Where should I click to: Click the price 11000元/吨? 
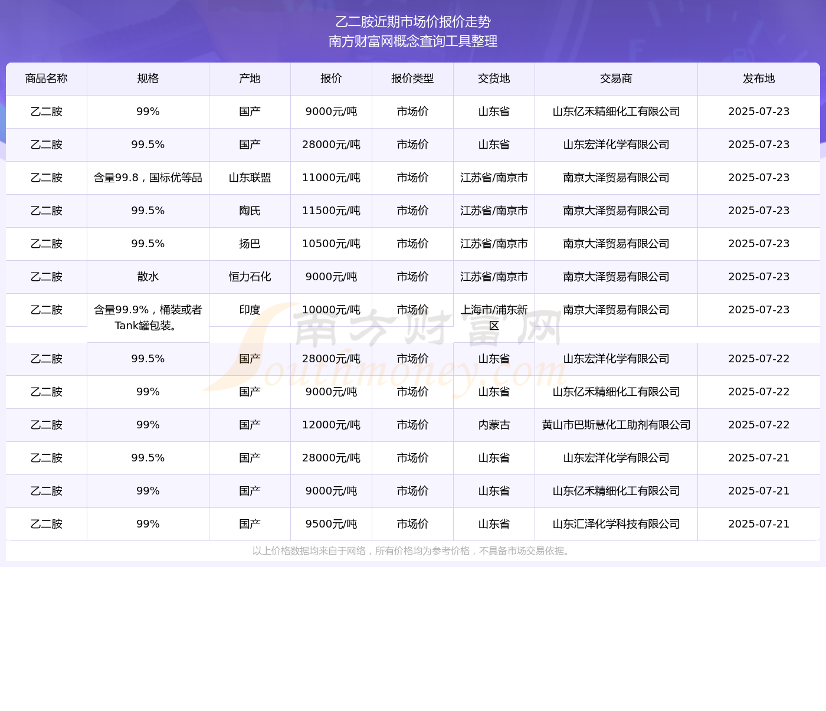331,178
